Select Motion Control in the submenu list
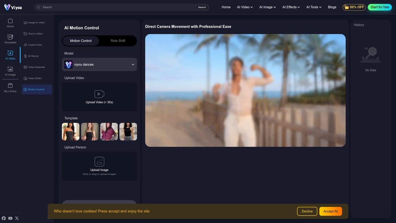 click(x=37, y=90)
